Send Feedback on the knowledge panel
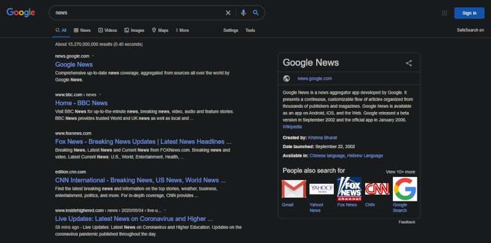491x243 pixels. [407, 222]
